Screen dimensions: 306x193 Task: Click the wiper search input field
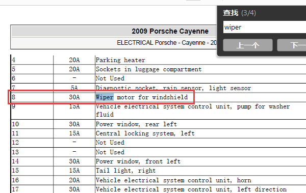point(264,27)
